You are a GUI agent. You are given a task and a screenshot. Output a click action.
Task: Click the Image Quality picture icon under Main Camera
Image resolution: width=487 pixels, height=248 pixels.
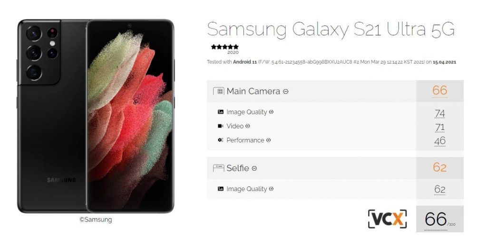pos(221,112)
